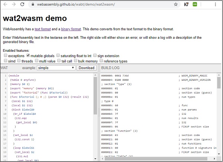Toggle the simd feature checkbox
223x162 pixels.
click(x=6, y=61)
